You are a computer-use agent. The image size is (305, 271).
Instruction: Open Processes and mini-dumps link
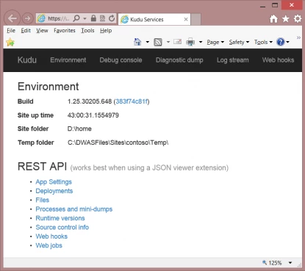74,209
